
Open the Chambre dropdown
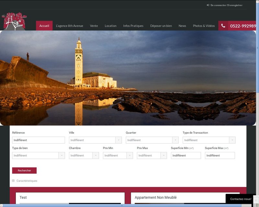(x=84, y=155)
